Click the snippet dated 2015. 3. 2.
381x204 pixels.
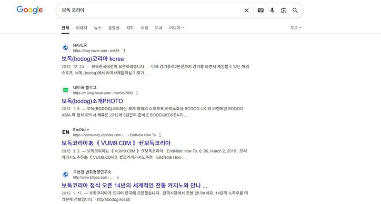click(x=154, y=154)
